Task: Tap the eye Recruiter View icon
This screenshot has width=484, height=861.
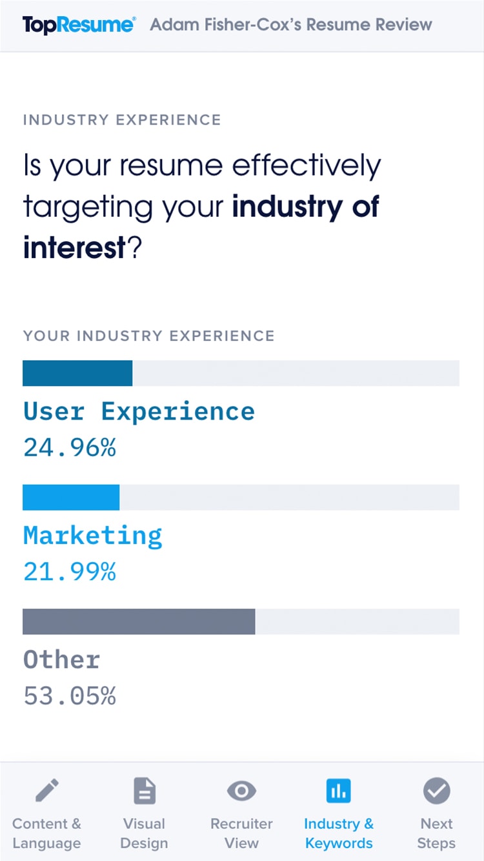Action: (x=241, y=791)
